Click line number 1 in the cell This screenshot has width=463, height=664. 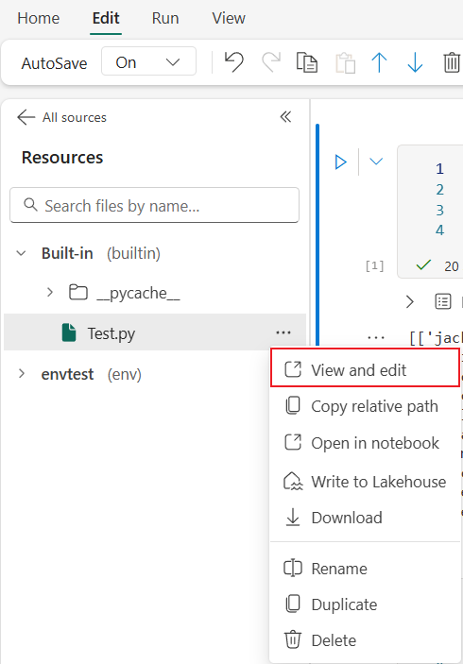pyautogui.click(x=439, y=168)
